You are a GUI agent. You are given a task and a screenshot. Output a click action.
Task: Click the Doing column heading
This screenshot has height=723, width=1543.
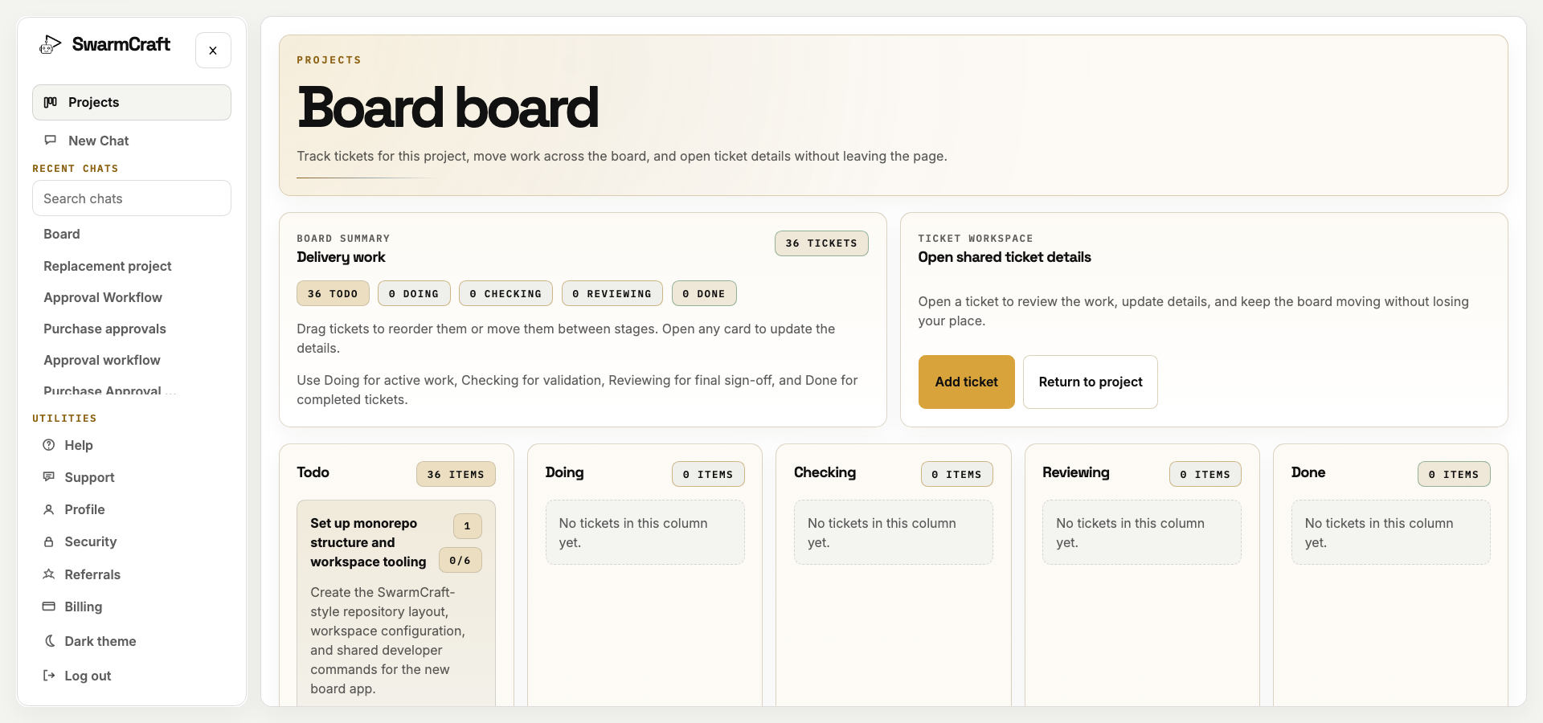tap(564, 472)
